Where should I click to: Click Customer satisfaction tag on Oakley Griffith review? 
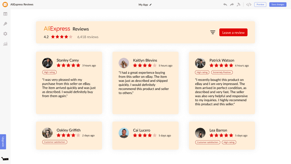coord(54,142)
